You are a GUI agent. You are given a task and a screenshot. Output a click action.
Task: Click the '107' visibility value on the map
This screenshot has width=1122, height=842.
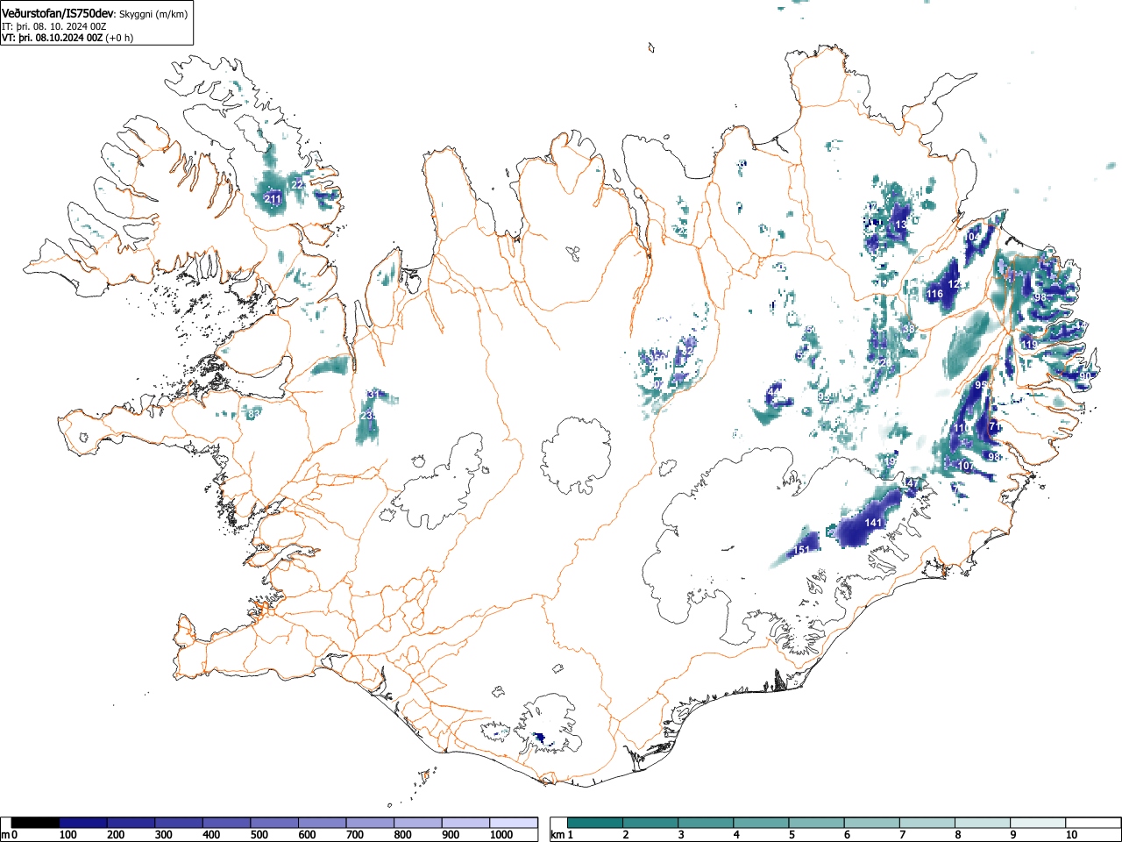pos(966,466)
